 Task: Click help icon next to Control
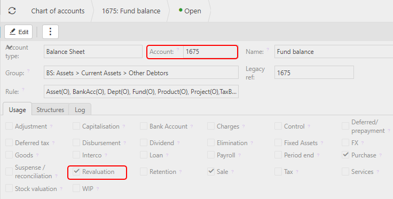309,126
